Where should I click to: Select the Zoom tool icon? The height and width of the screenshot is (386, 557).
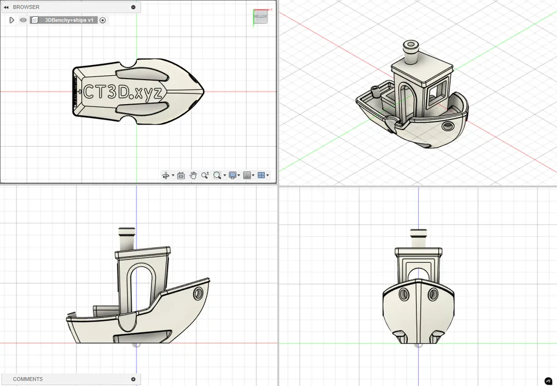[x=205, y=175]
